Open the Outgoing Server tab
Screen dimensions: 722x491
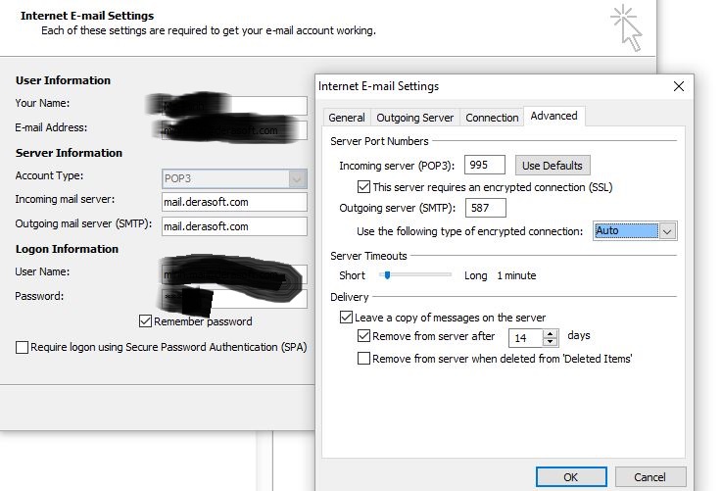pos(414,118)
